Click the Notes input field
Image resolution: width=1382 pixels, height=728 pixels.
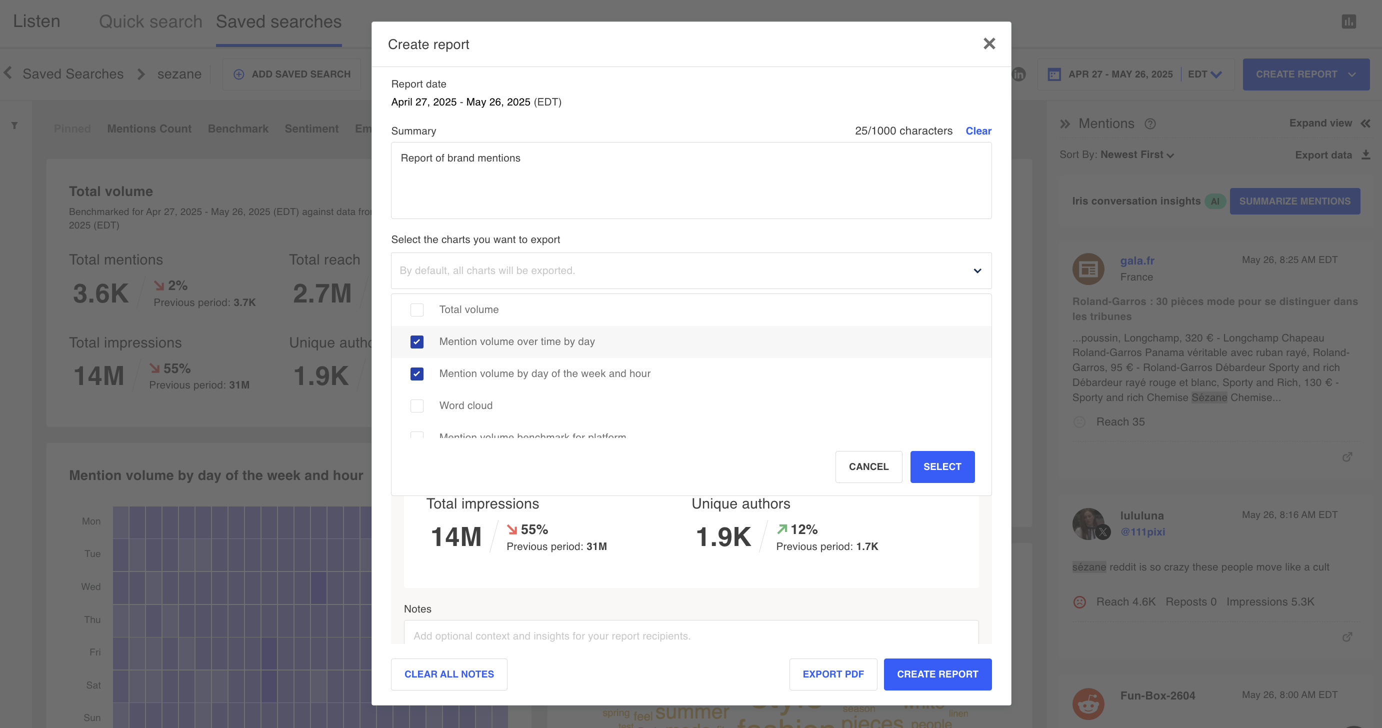click(691, 632)
